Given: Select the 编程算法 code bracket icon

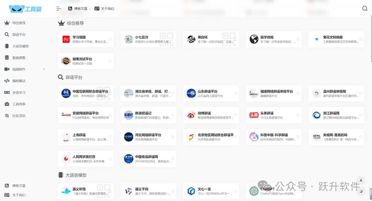Looking at the screenshot, I should 7,81.
